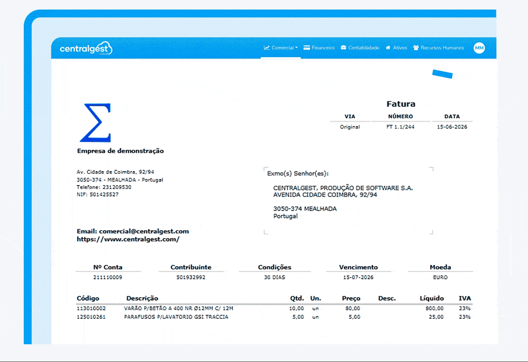Select the VARÃO P/BETÃO line item
Screen dimensions: 528x362
coord(274,308)
